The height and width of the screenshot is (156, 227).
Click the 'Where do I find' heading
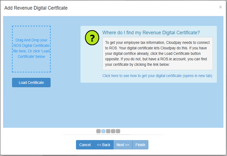(151, 33)
